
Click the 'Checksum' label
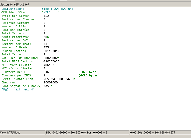coord(9,83)
